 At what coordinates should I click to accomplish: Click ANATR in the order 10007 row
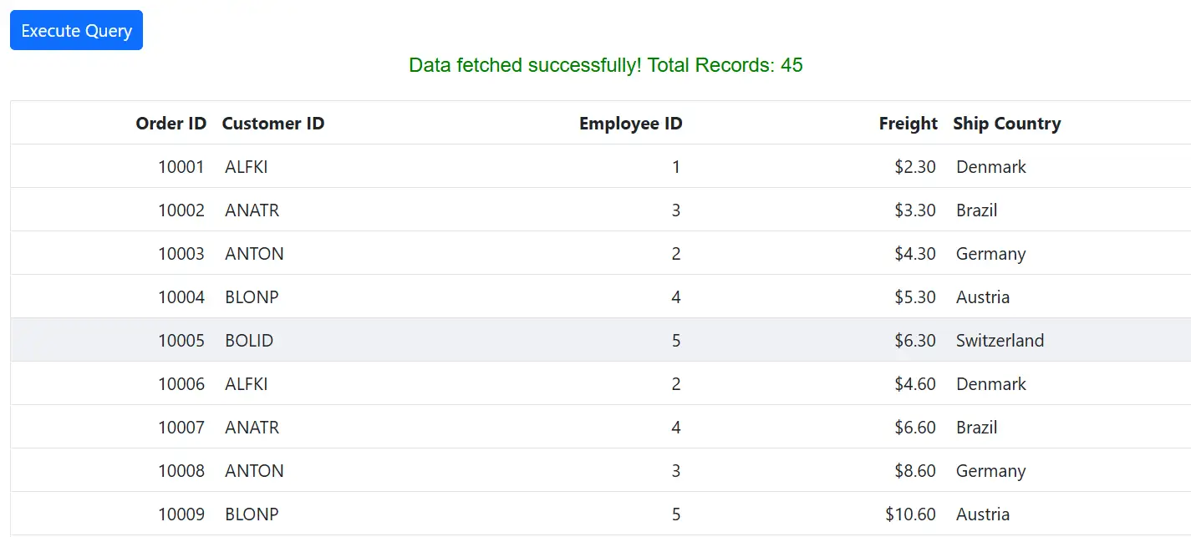point(252,428)
